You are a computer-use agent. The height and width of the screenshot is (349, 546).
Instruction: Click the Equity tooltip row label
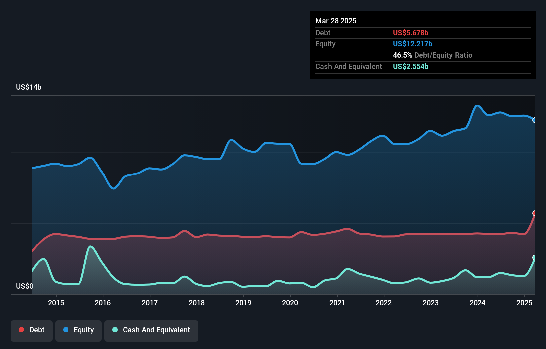(325, 44)
